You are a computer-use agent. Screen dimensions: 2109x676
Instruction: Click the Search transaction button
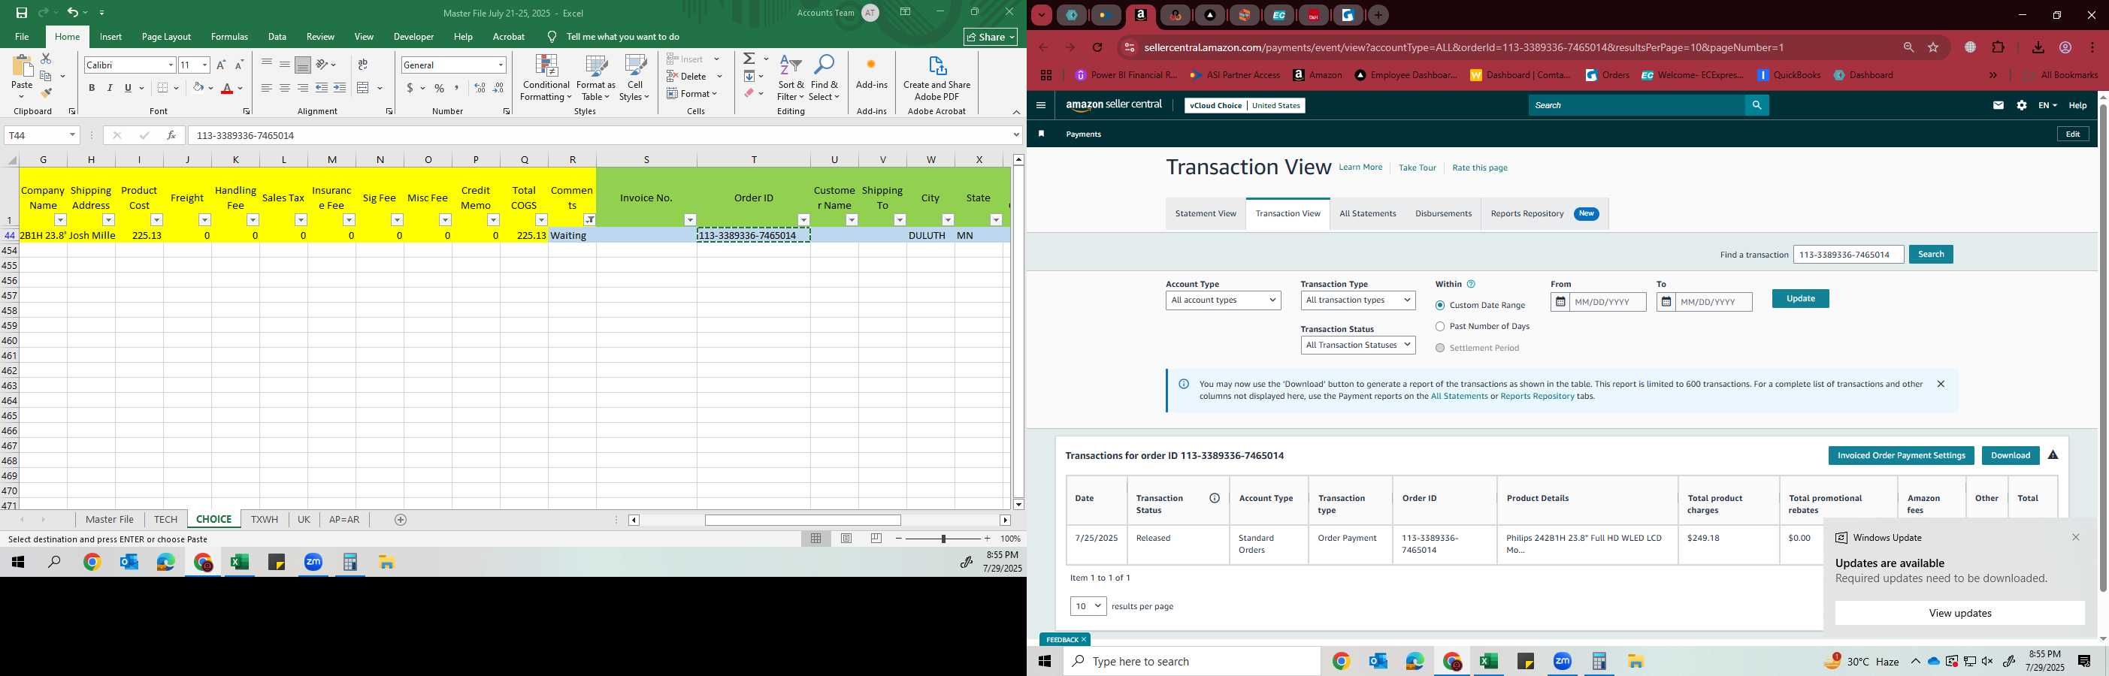(1931, 255)
